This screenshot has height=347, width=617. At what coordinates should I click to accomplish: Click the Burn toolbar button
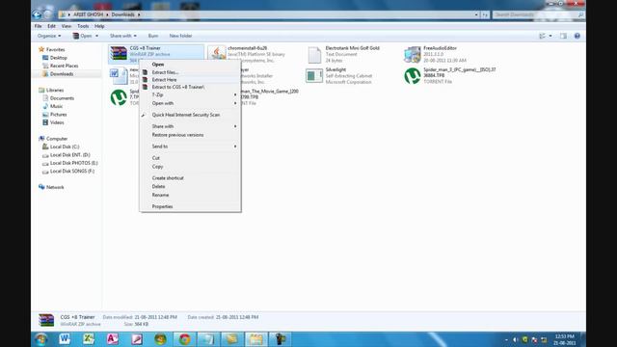click(153, 36)
